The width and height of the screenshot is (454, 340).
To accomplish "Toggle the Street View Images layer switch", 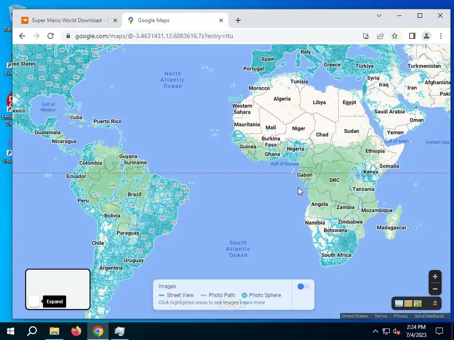I will [303, 286].
